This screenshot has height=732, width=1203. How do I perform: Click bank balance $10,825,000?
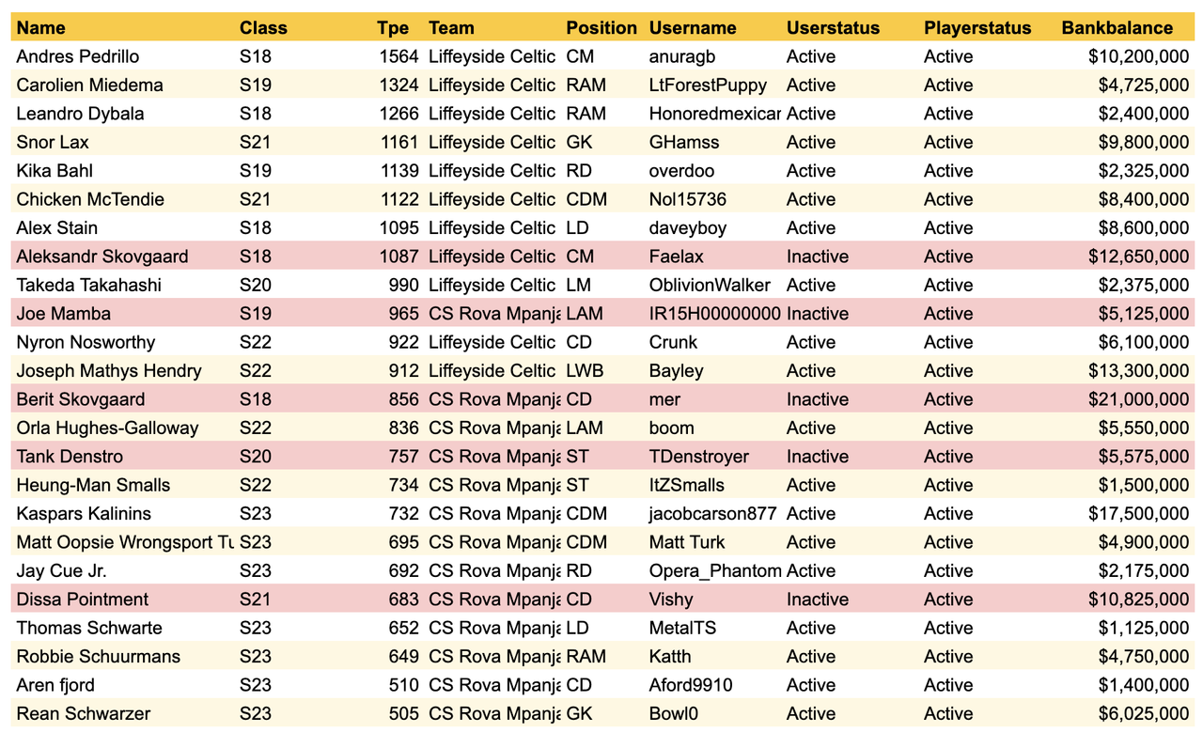pos(1138,600)
